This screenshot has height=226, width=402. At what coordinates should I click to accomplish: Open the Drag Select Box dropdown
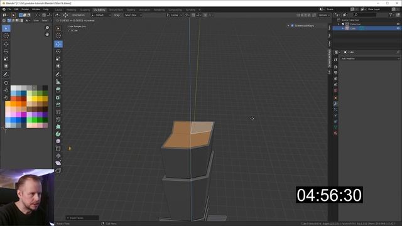[x=133, y=15]
